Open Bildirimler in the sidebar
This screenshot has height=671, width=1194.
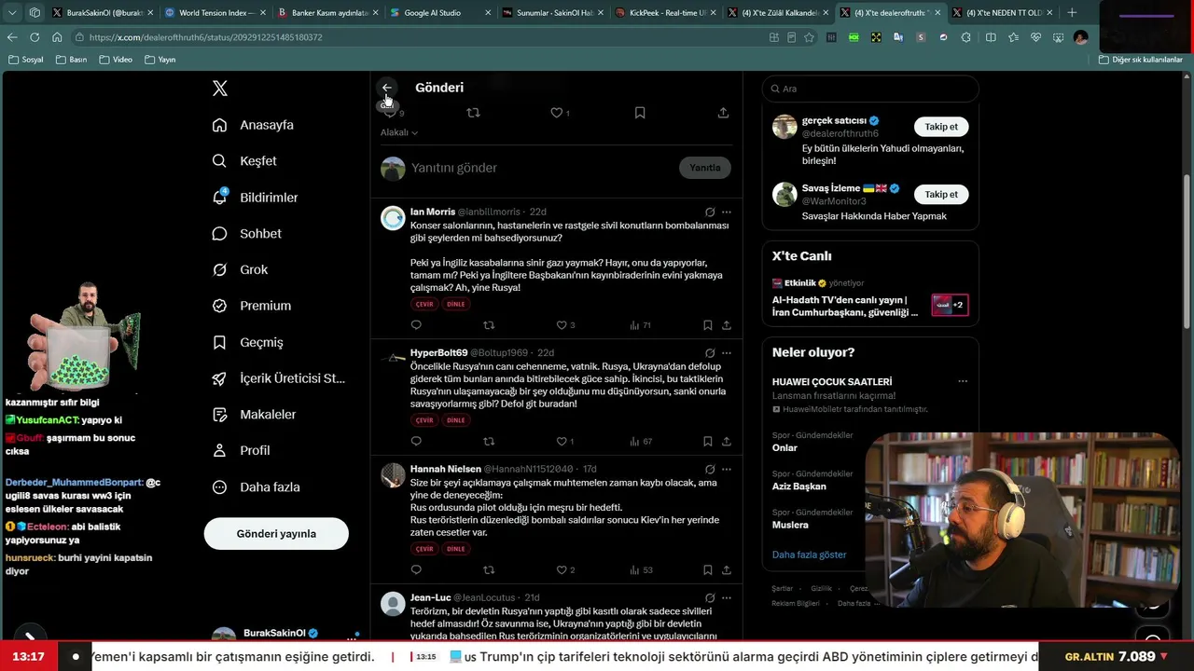click(x=257, y=198)
